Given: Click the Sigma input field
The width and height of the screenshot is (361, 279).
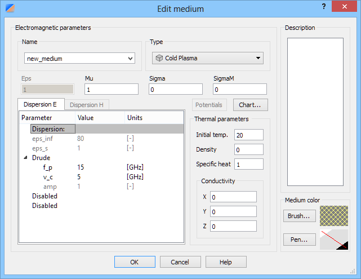Looking at the screenshot, I should click(x=176, y=89).
